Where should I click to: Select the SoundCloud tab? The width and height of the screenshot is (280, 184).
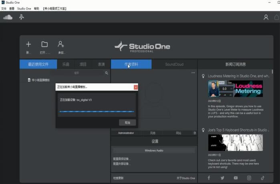click(x=174, y=64)
